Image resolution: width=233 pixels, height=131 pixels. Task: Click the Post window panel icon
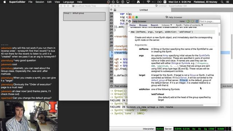[111, 86]
